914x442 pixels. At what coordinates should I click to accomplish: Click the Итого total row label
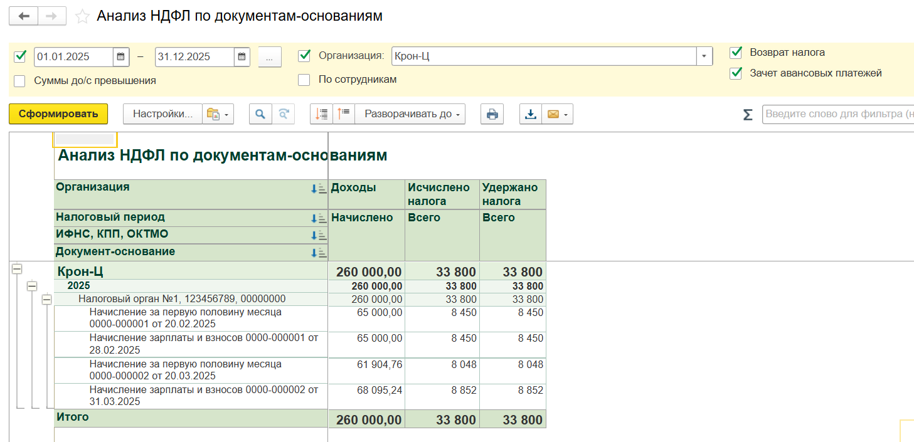[73, 417]
